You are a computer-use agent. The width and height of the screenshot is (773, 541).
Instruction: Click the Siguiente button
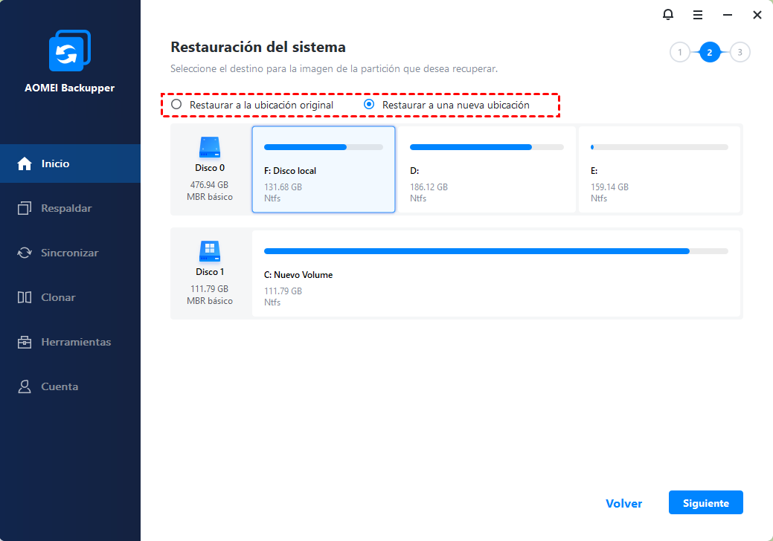tap(705, 502)
